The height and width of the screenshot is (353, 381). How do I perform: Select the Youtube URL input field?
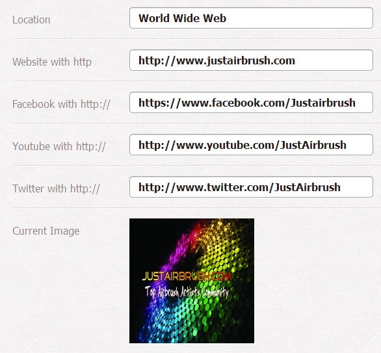pyautogui.click(x=251, y=145)
